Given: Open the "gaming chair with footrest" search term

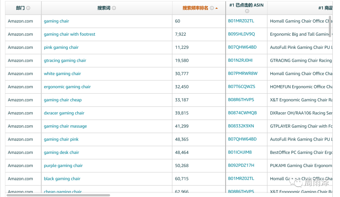Looking at the screenshot, I should 70,34.
